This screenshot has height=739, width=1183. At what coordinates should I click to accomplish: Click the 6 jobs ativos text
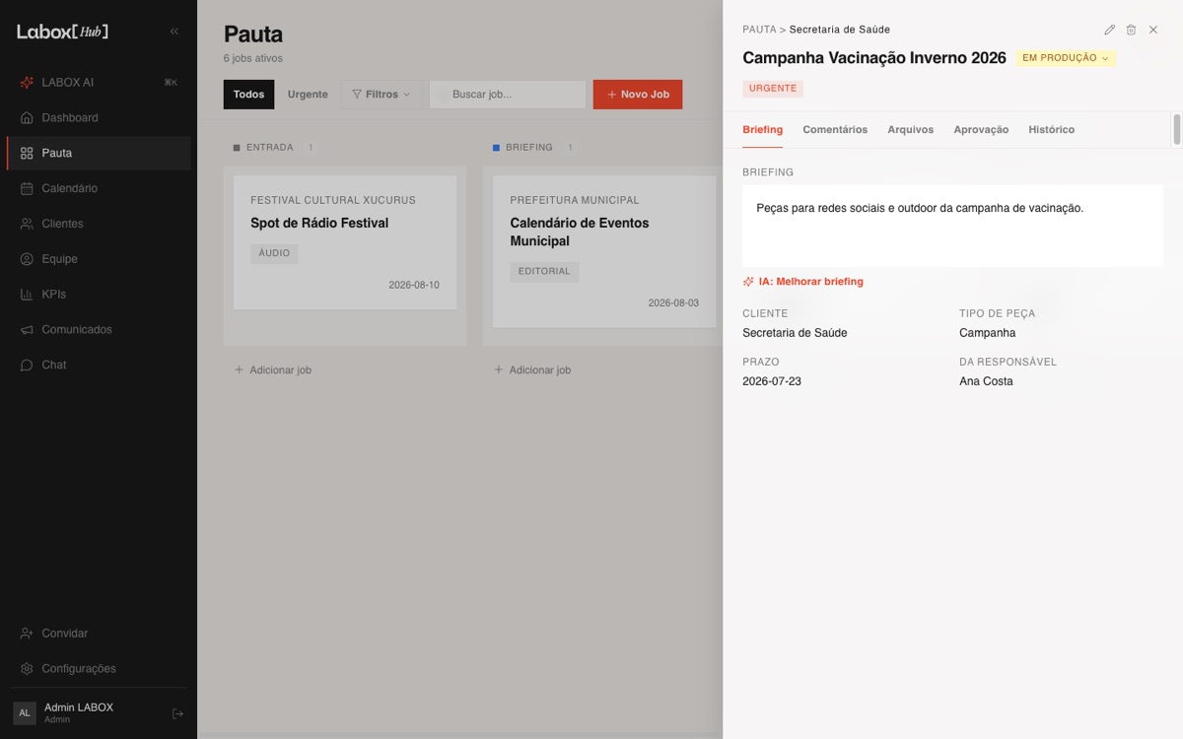(253, 59)
